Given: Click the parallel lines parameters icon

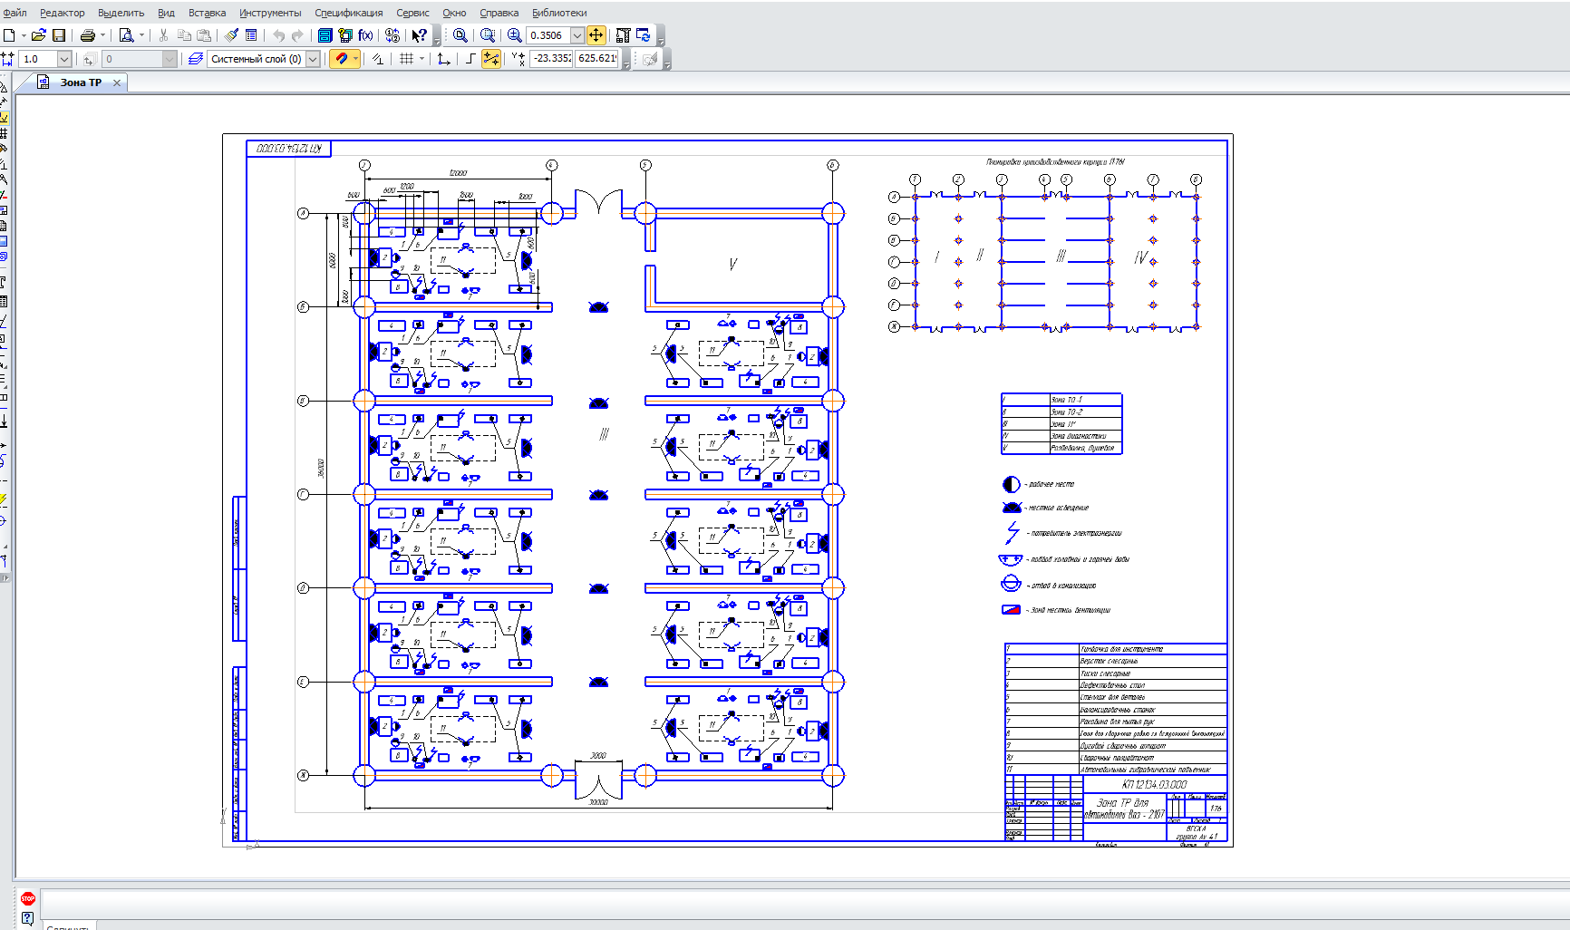Looking at the screenshot, I should point(378,59).
